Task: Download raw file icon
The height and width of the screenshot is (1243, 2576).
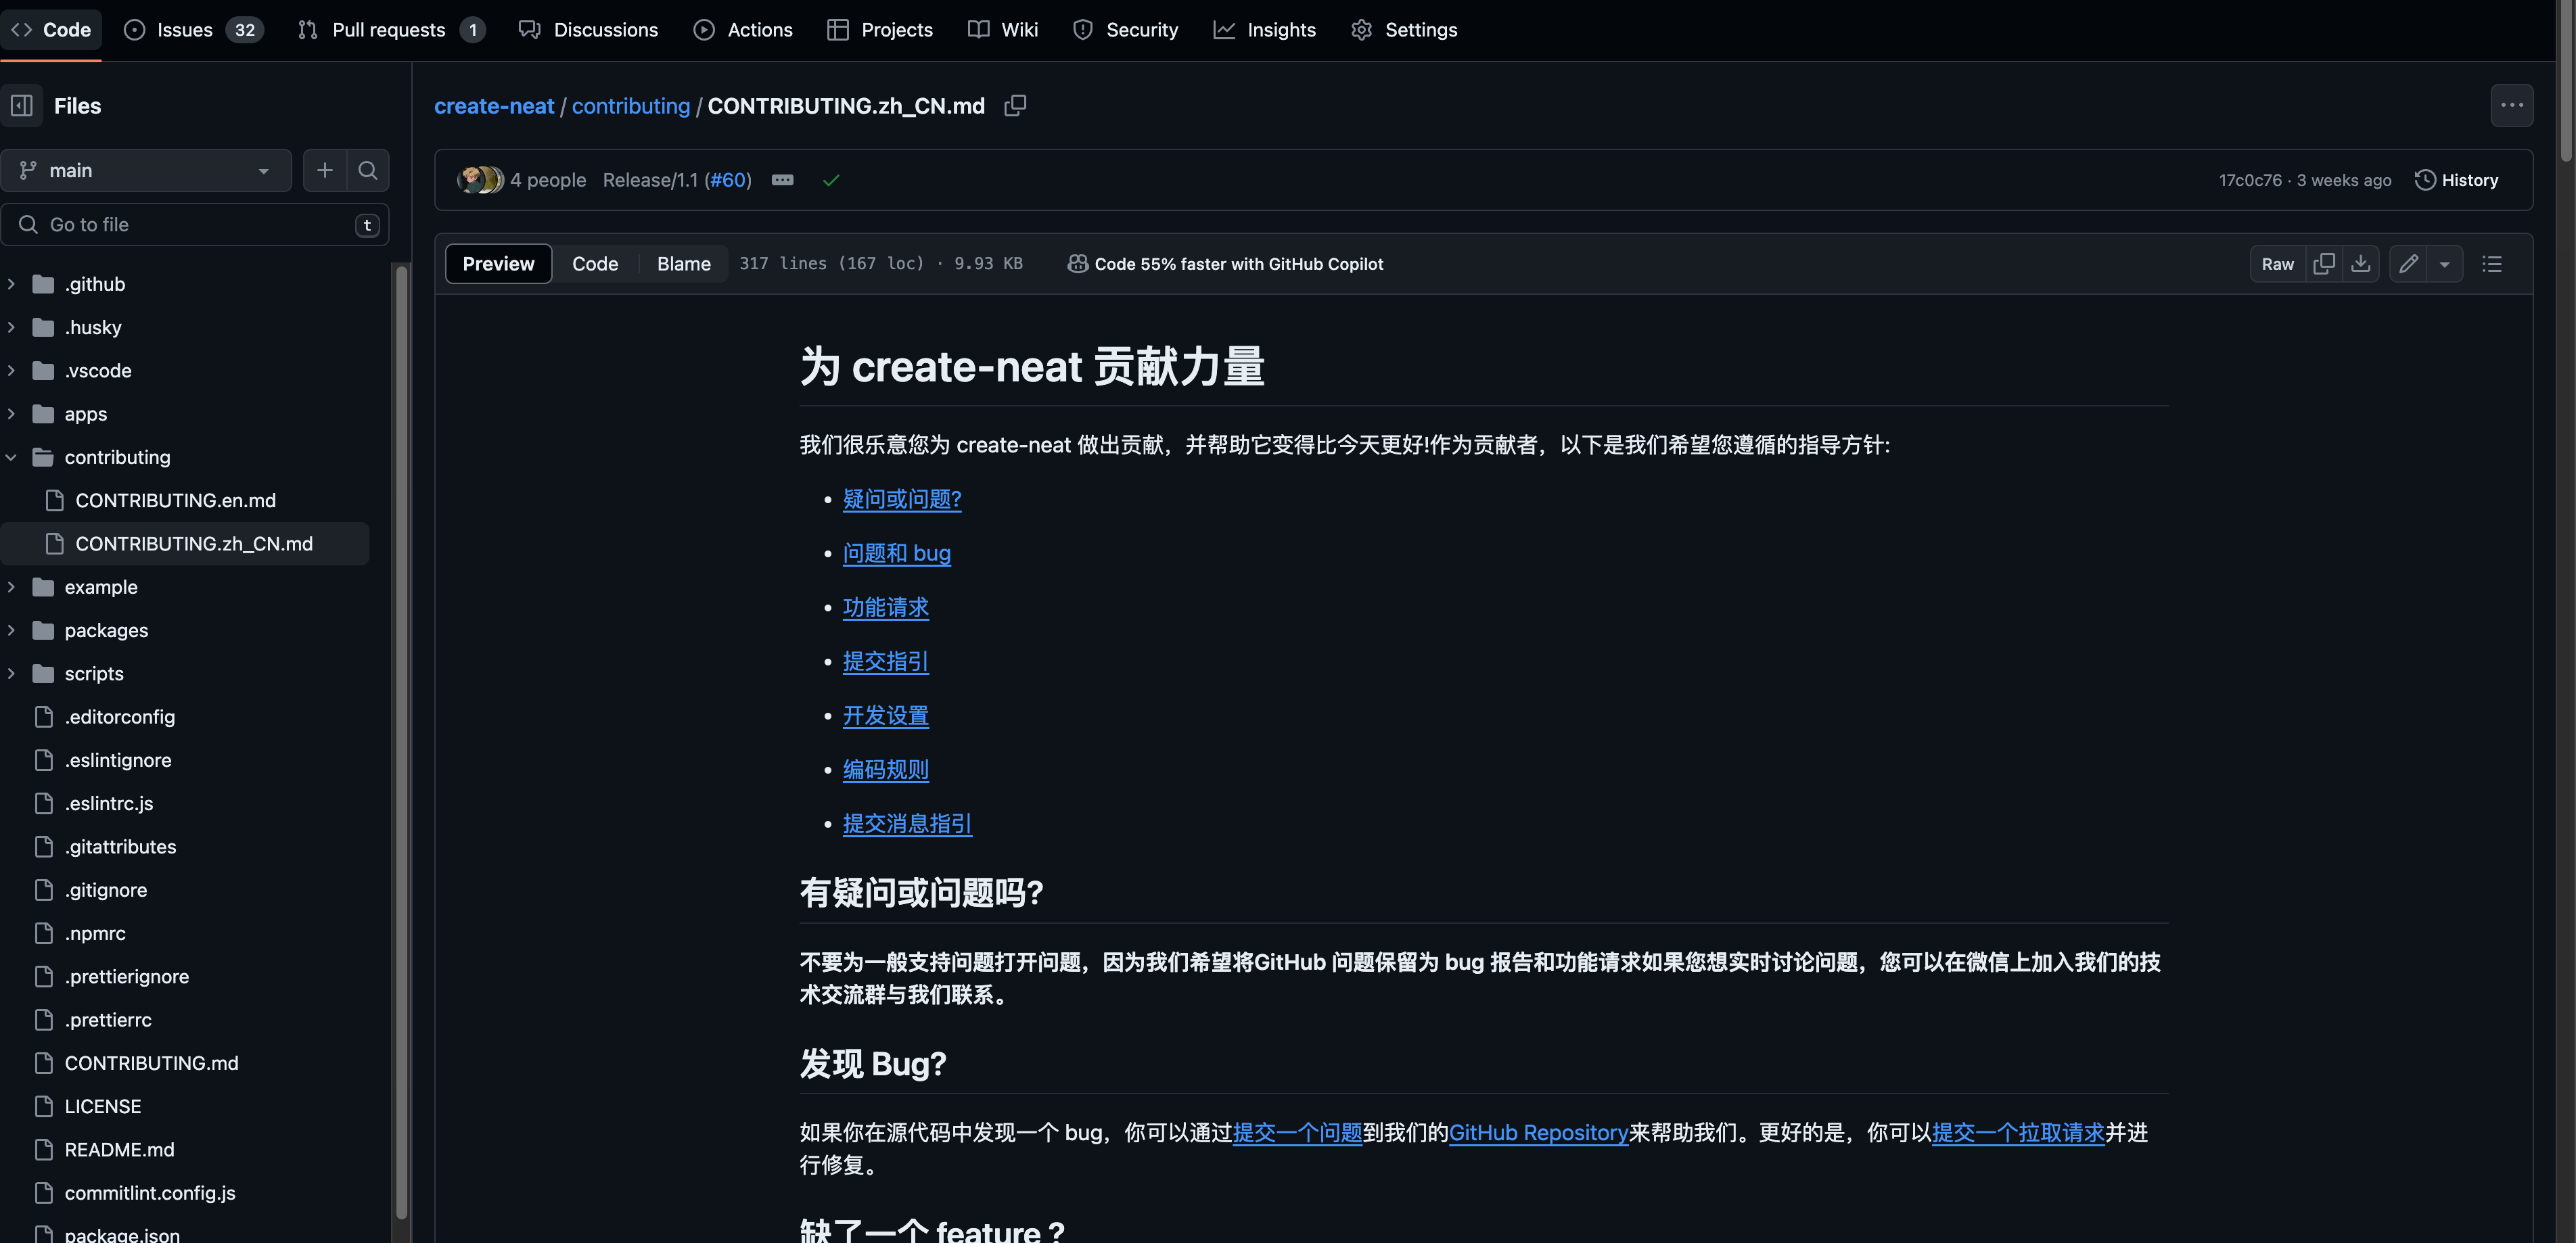Action: [2360, 264]
